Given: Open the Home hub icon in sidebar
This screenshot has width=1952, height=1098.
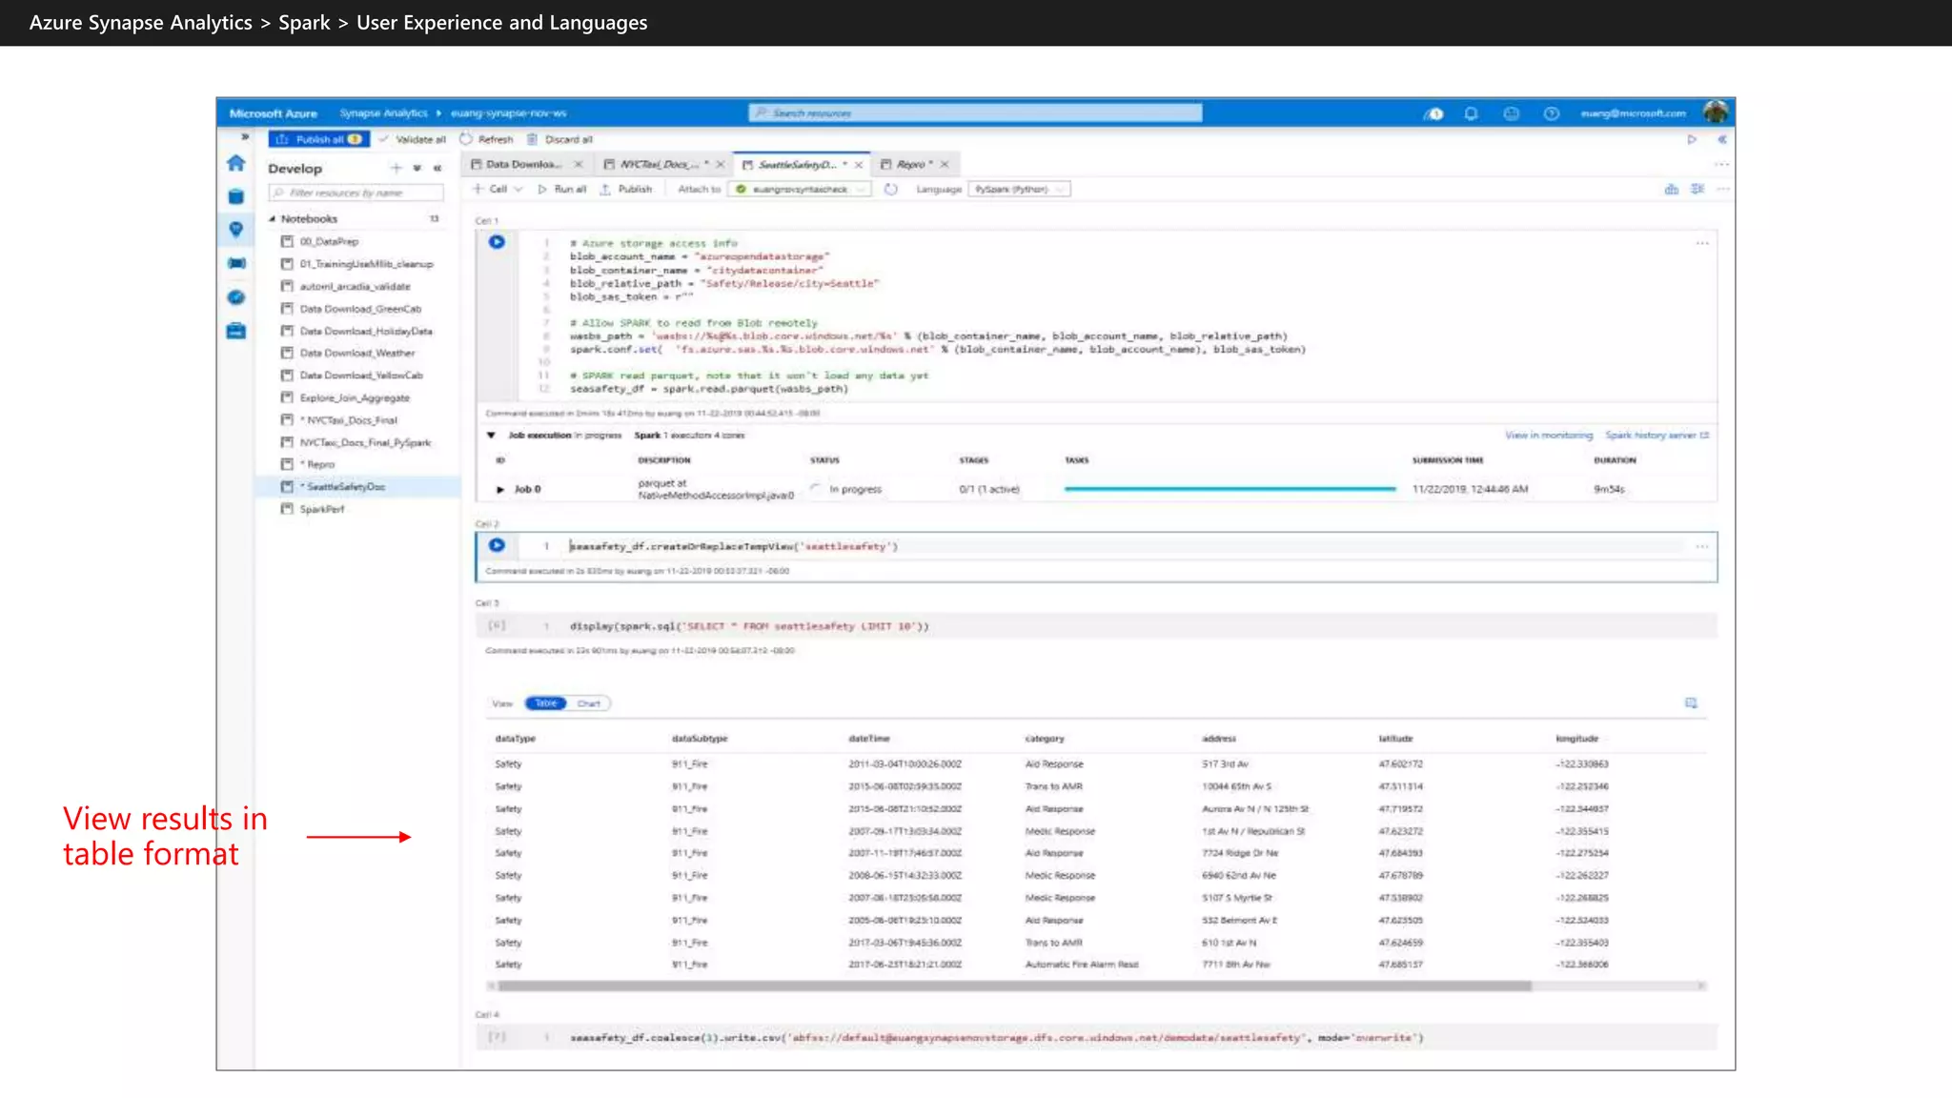Looking at the screenshot, I should coord(236,164).
